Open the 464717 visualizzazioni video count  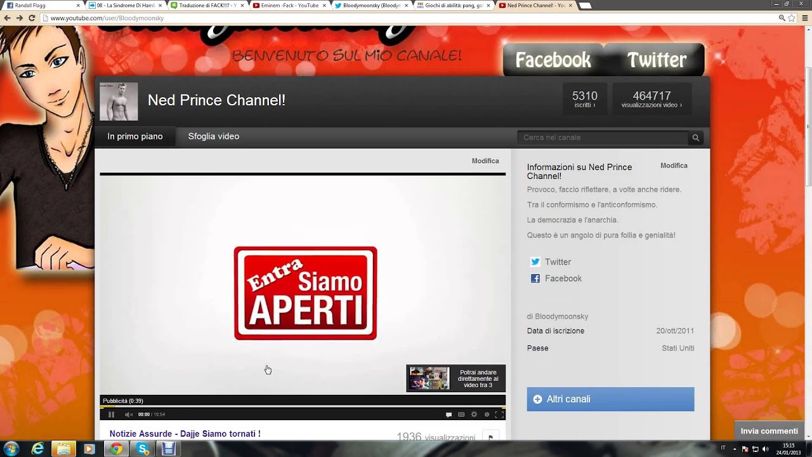(652, 99)
